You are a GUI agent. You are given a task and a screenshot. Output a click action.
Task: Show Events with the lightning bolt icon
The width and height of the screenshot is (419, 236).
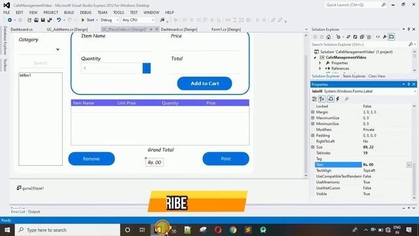pos(338,99)
